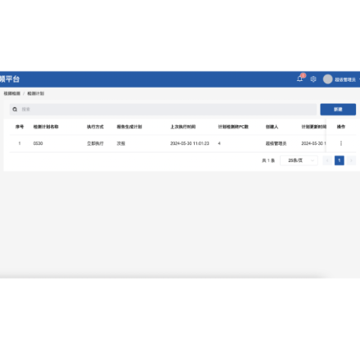Open the 超级管理员 user dropdown
Viewport: 360px width, 360px height.
click(x=345, y=79)
